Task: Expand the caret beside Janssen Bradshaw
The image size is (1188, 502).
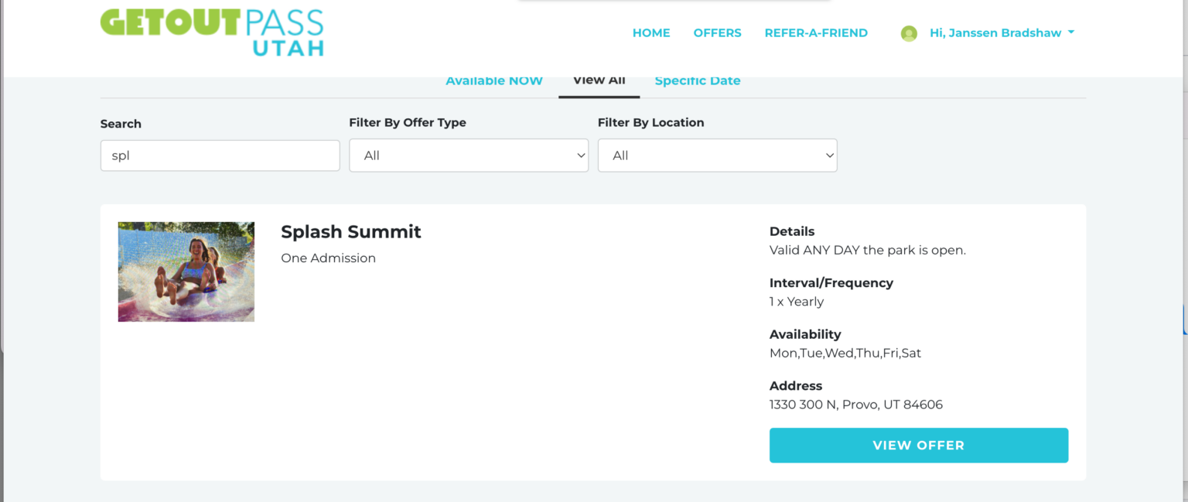Action: click(x=1071, y=32)
